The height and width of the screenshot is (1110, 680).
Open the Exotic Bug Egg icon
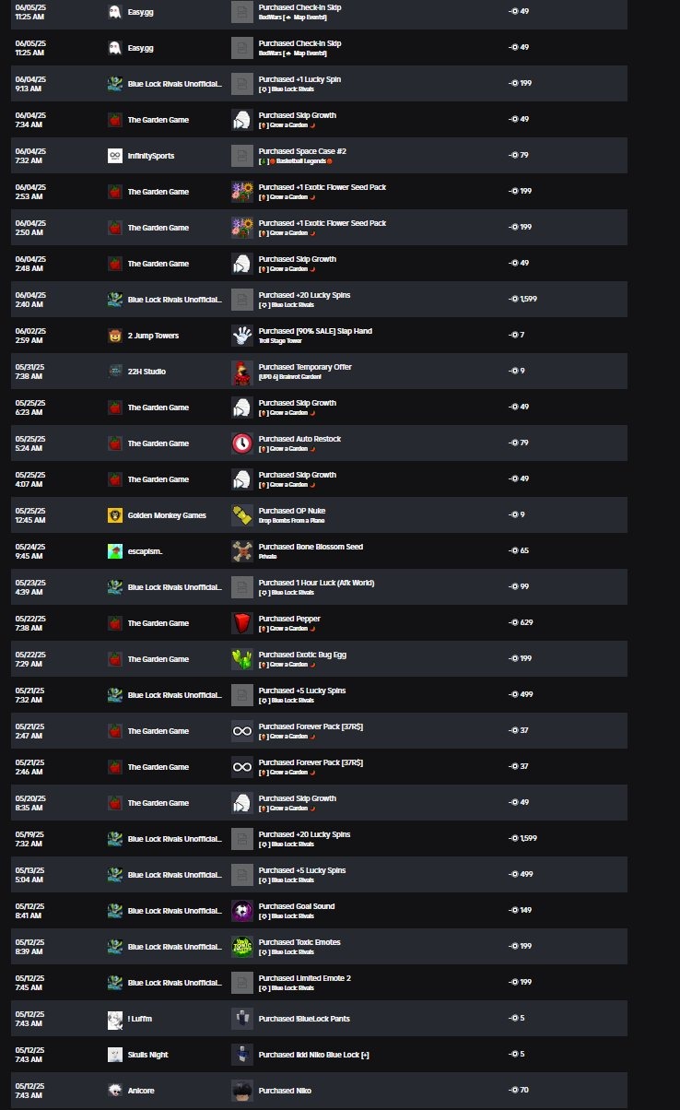click(x=241, y=659)
